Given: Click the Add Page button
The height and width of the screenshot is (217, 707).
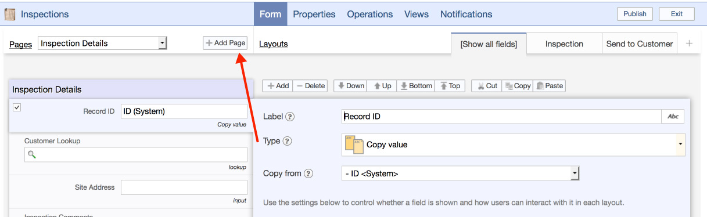Looking at the screenshot, I should [x=225, y=43].
